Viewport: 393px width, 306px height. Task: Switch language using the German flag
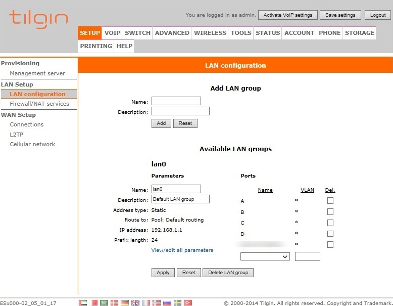pyautogui.click(x=125, y=303)
